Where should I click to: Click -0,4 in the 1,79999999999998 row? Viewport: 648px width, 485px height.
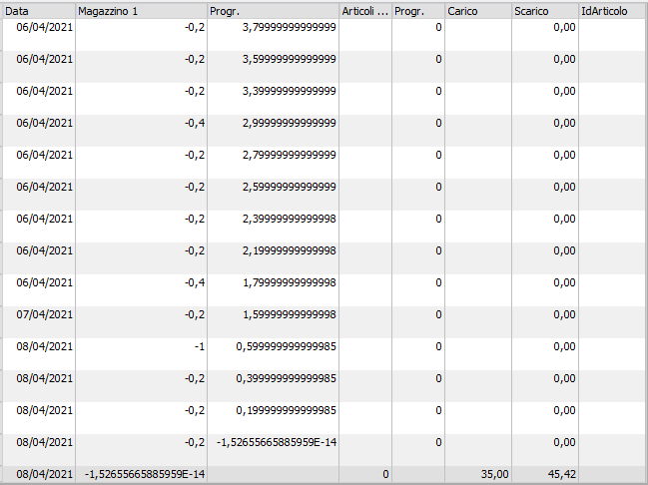pos(142,290)
